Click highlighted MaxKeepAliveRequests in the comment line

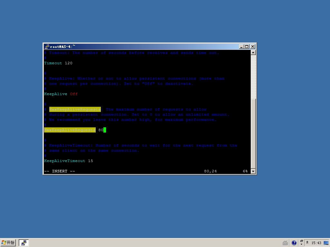[x=75, y=109]
